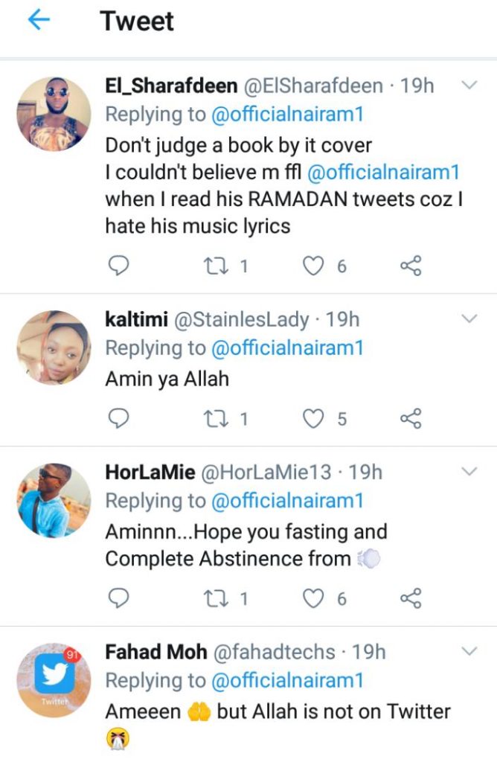Reply to HorLaMie's tweet
The width and height of the screenshot is (497, 762).
pyautogui.click(x=119, y=598)
